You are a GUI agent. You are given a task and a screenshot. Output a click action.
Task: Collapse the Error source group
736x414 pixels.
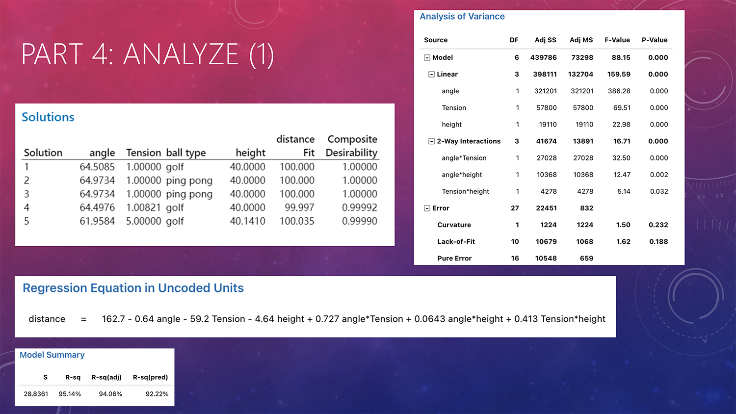pyautogui.click(x=427, y=208)
